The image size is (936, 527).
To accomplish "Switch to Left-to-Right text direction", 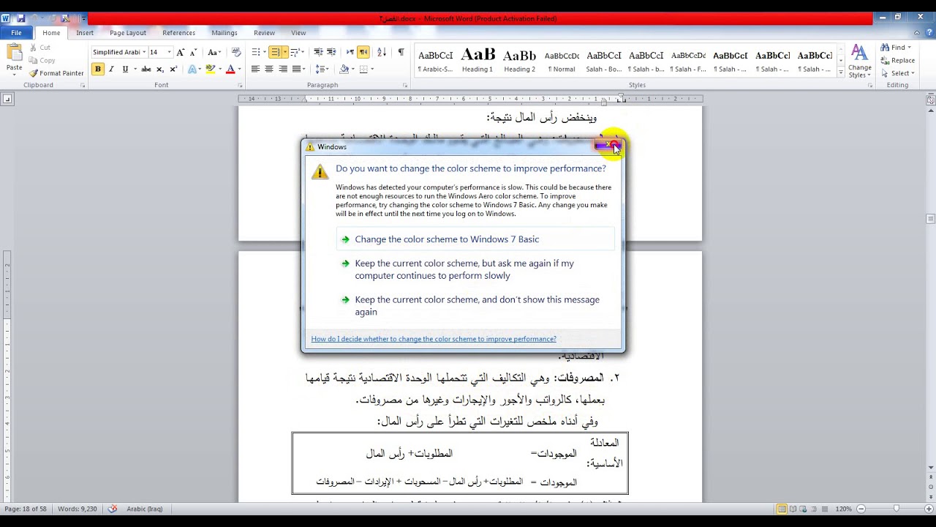I will [350, 52].
